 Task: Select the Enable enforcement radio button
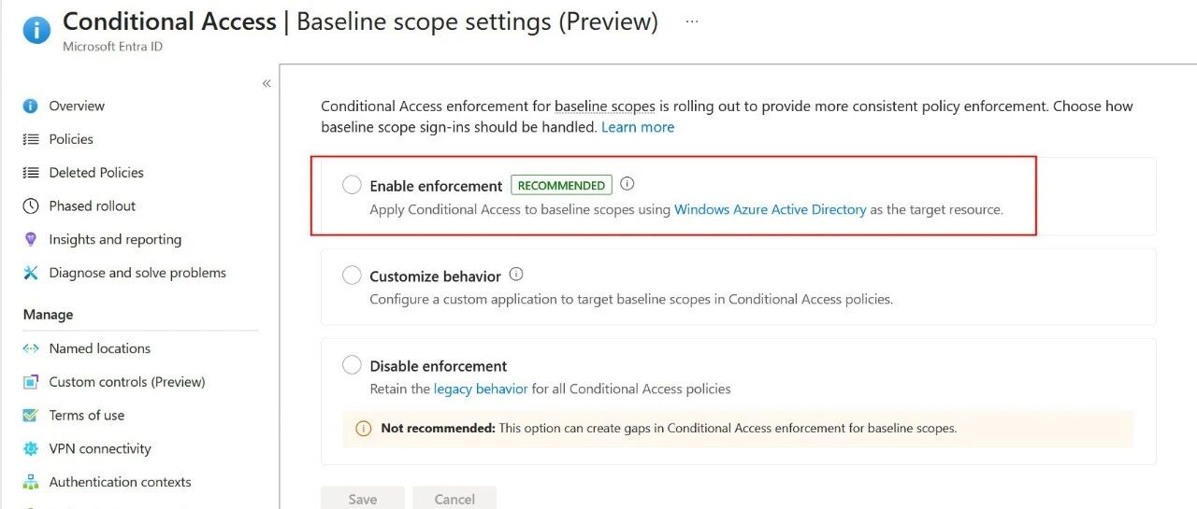(x=352, y=185)
